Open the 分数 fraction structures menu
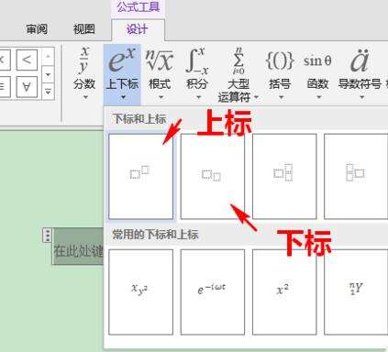Screen dimensions: 388x352 point(84,72)
